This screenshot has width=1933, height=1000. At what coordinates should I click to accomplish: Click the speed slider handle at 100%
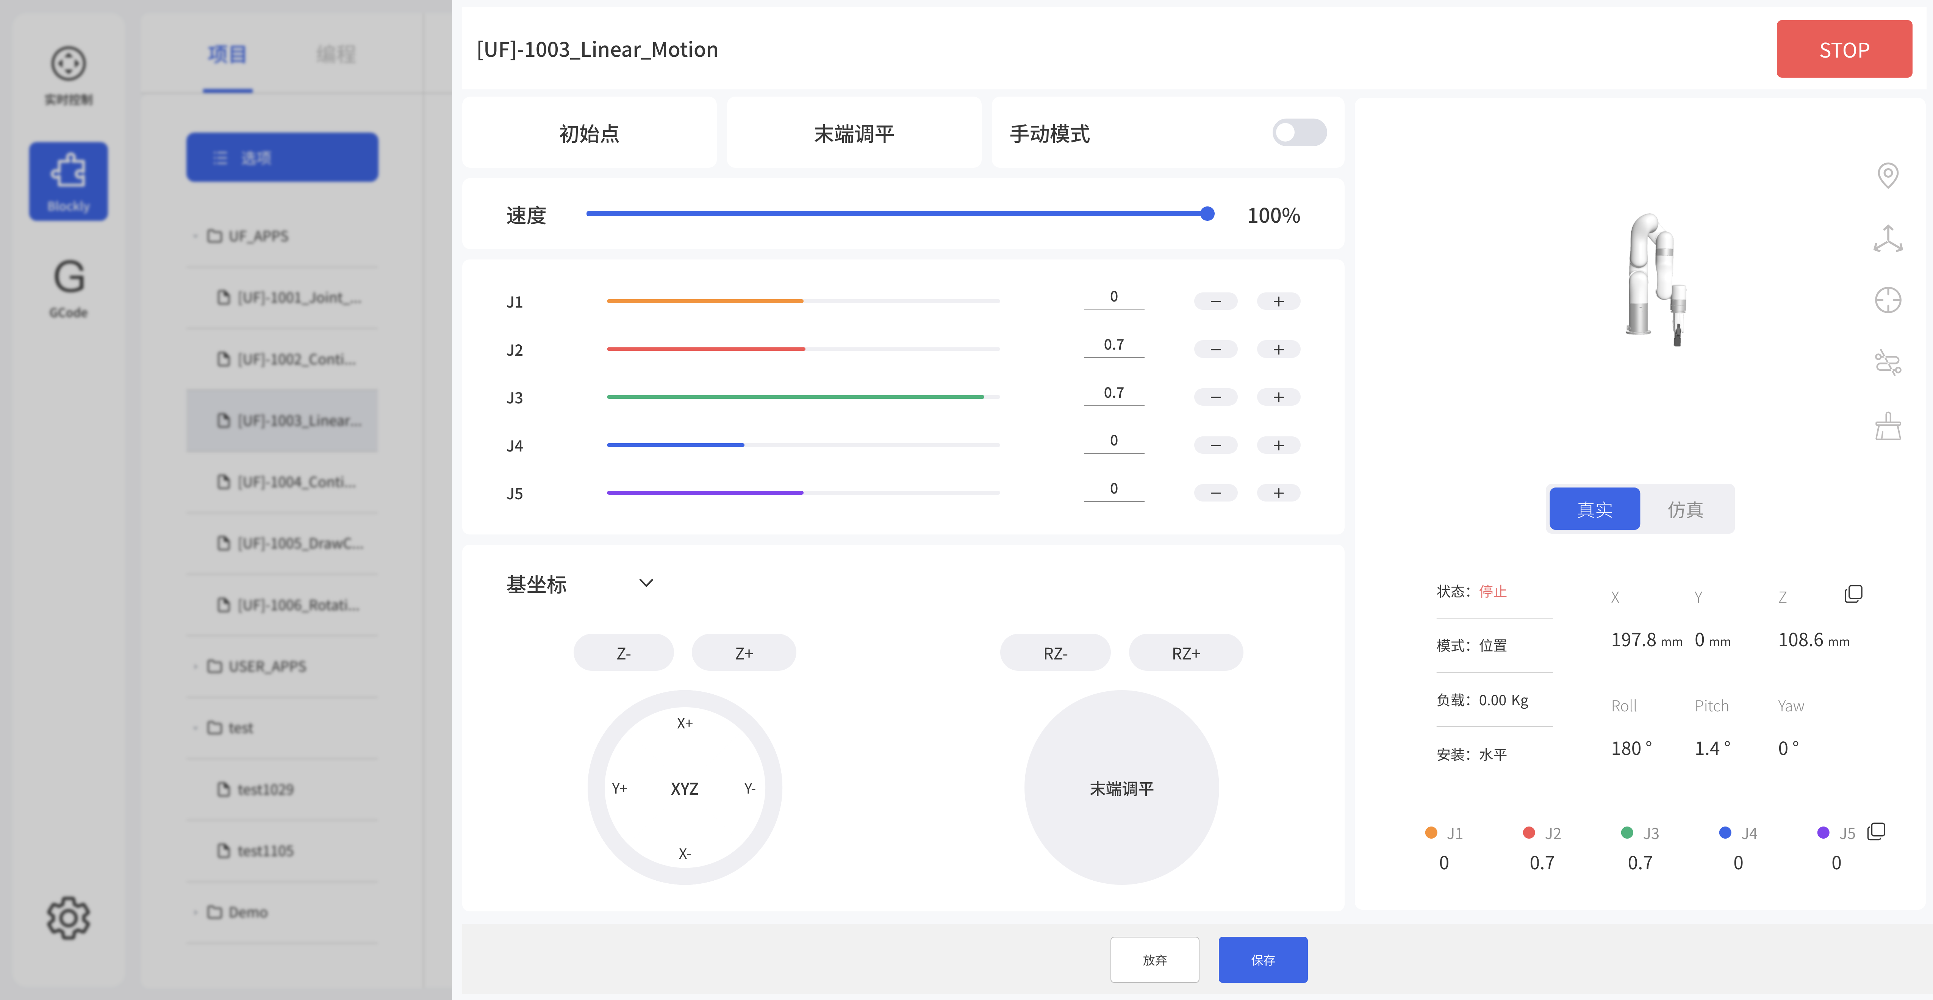1207,214
